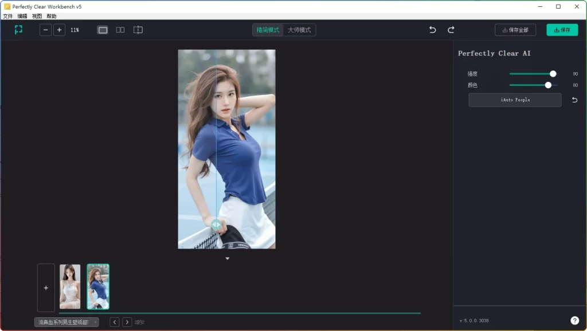The image size is (587, 331).
Task: Open the iAuto People preset selector
Action: pyautogui.click(x=515, y=100)
